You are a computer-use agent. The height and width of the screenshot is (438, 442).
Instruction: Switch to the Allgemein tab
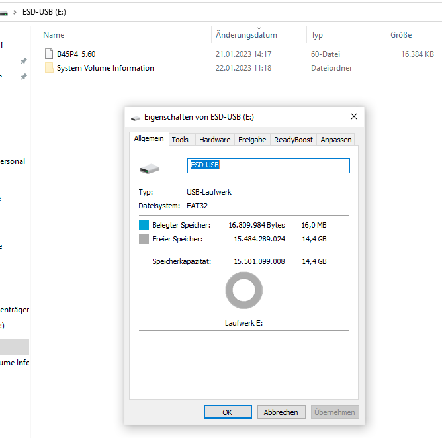click(149, 138)
